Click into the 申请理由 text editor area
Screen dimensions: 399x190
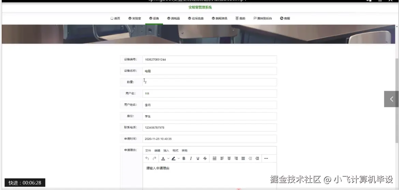[x=210, y=176]
